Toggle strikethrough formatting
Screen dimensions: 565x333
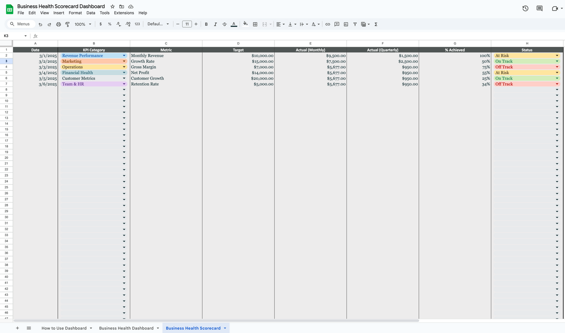coord(224,24)
